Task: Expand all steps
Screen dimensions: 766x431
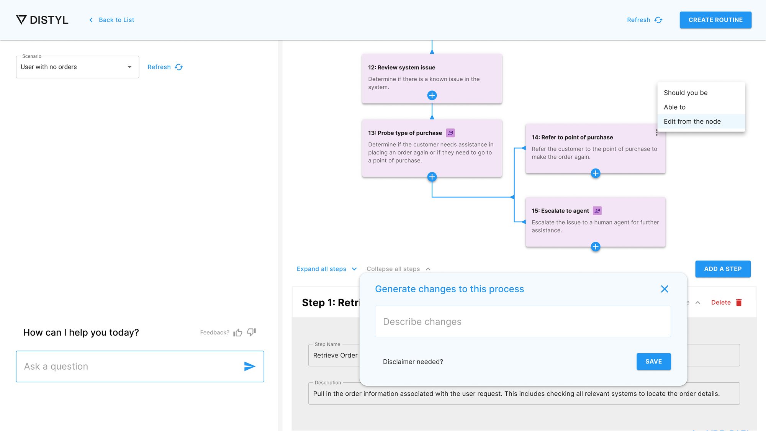Action: click(327, 269)
